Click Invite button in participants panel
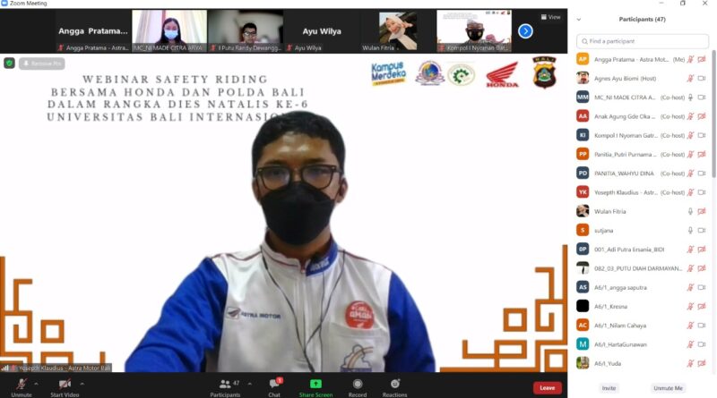 tap(609, 388)
